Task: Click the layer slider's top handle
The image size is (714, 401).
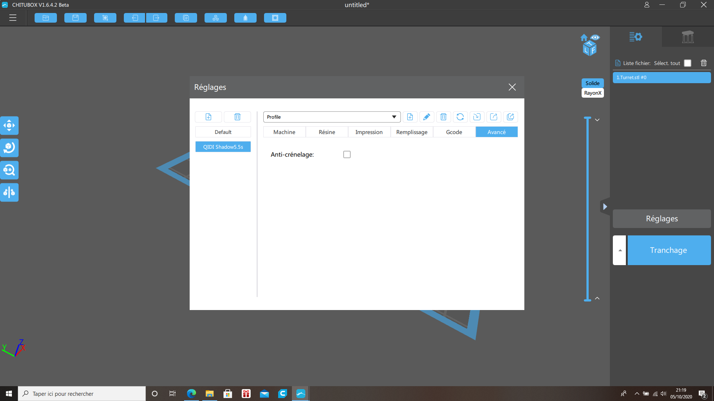Action: pyautogui.click(x=588, y=118)
